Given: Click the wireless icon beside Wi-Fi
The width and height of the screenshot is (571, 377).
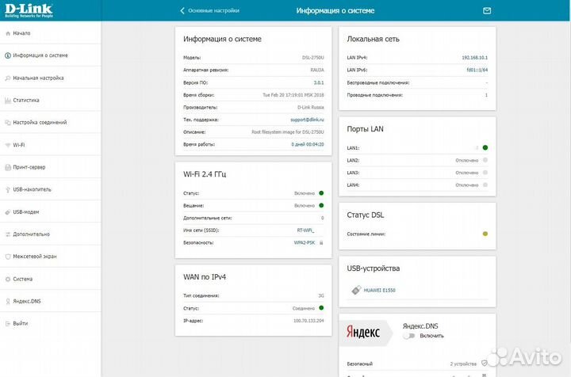Looking at the screenshot, I should click(x=8, y=145).
